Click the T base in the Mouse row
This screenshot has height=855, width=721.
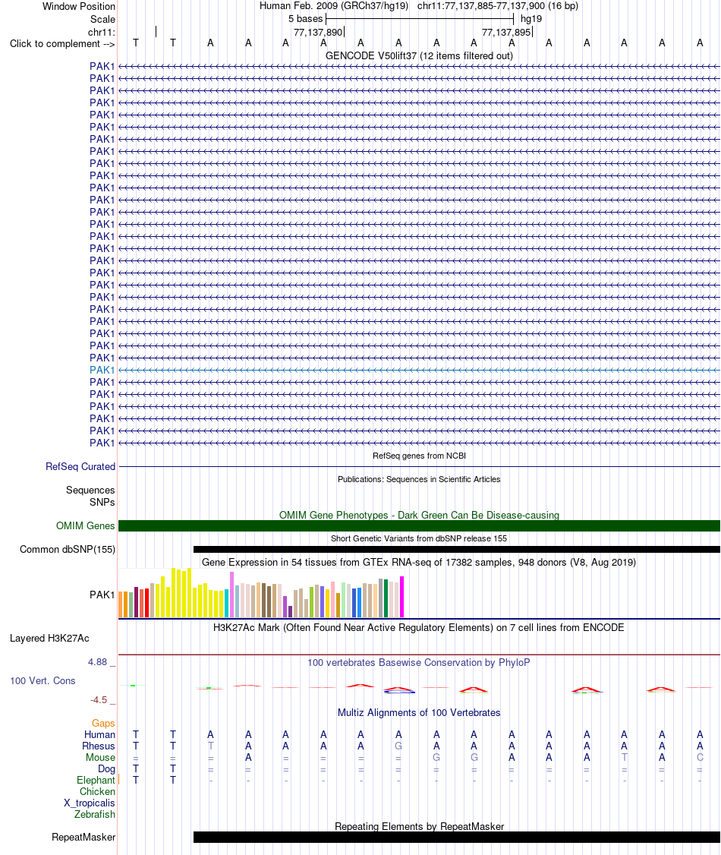click(x=625, y=757)
